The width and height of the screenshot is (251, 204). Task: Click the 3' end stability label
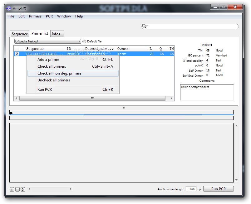pyautogui.click(x=193, y=61)
